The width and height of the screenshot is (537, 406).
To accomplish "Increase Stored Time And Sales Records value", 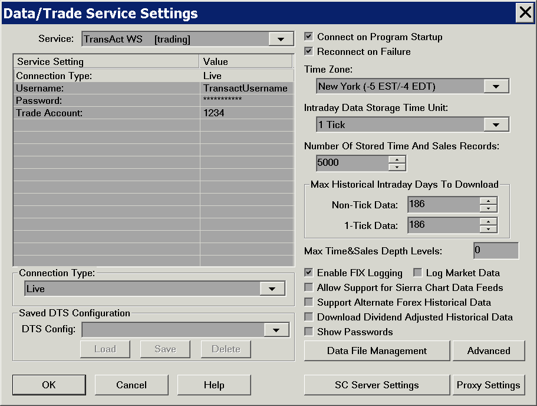I will click(397, 159).
